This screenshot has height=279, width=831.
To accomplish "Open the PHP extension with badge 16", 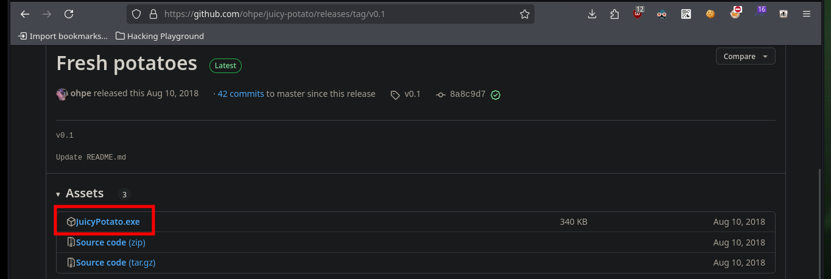I will click(x=760, y=13).
